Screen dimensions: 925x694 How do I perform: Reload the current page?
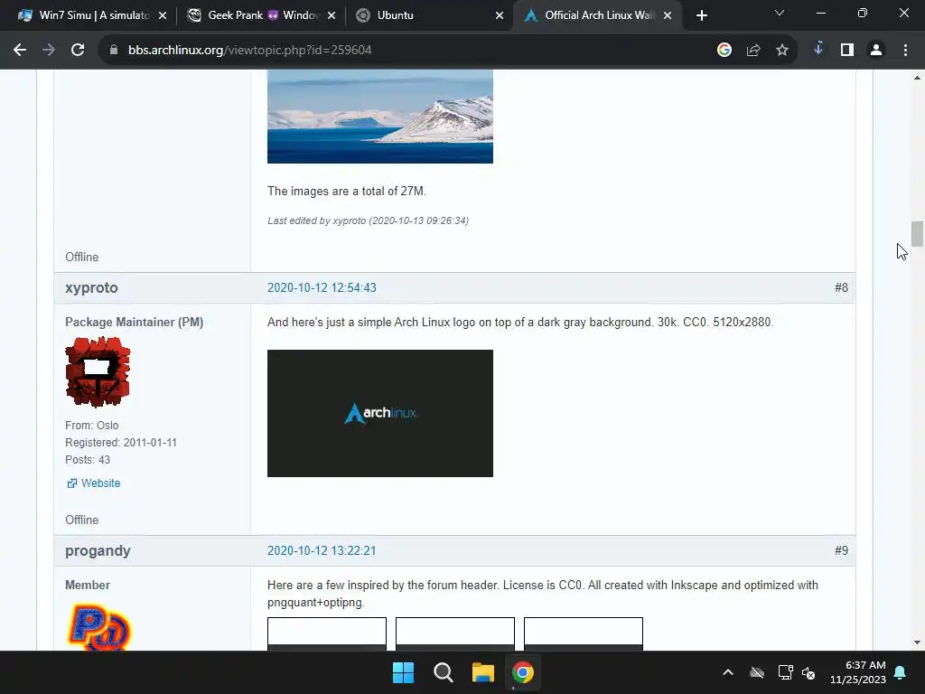click(x=78, y=51)
